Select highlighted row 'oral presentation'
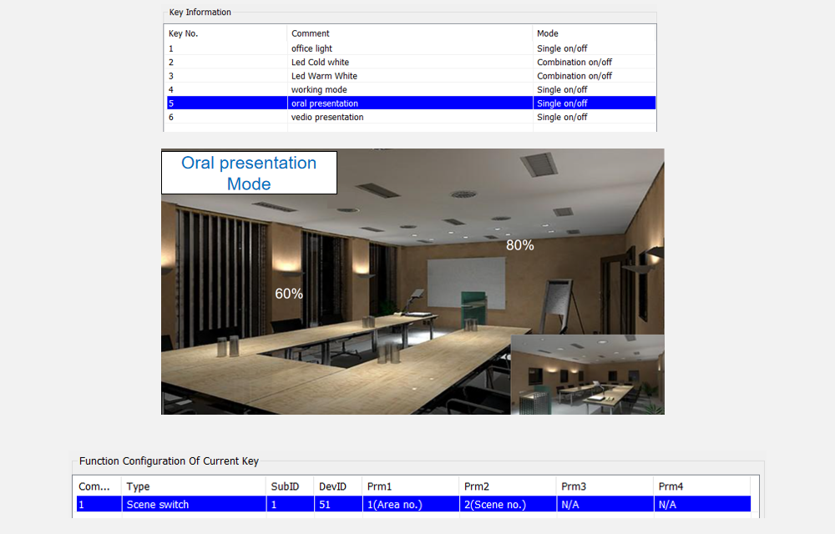 pos(411,103)
